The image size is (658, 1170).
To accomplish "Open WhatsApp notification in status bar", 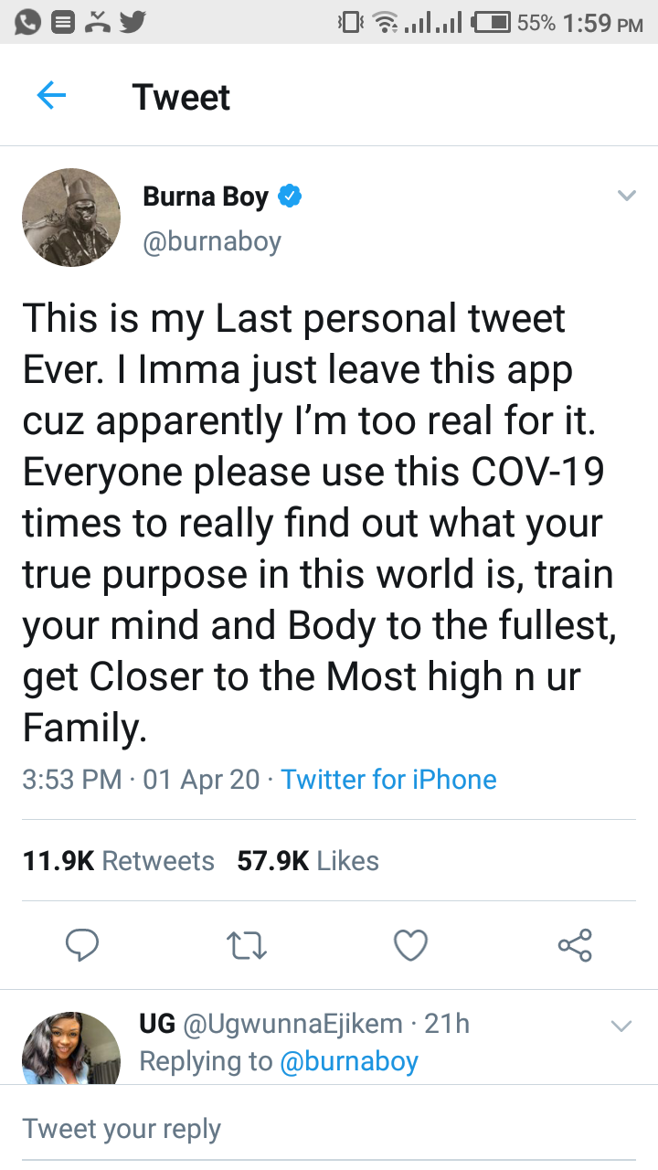I will (x=27, y=22).
